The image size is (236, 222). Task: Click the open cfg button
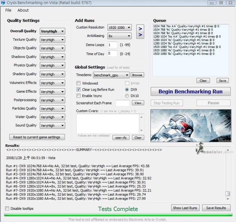click(121, 137)
